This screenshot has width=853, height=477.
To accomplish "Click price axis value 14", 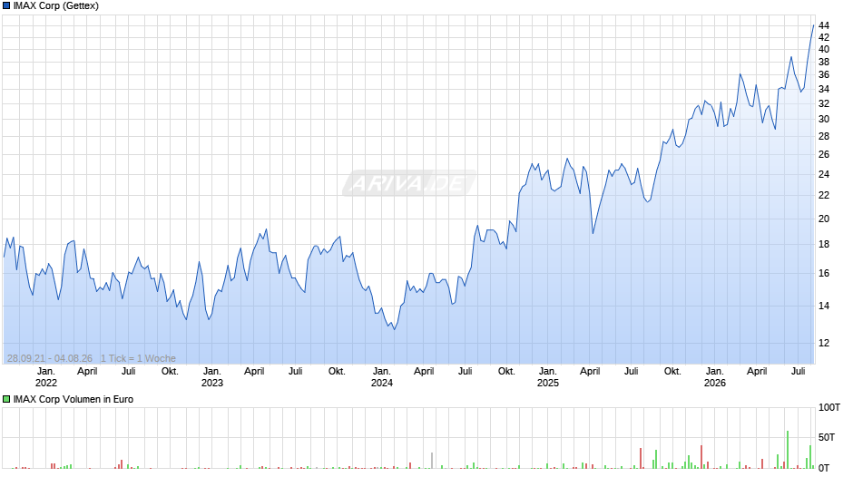I will [824, 307].
